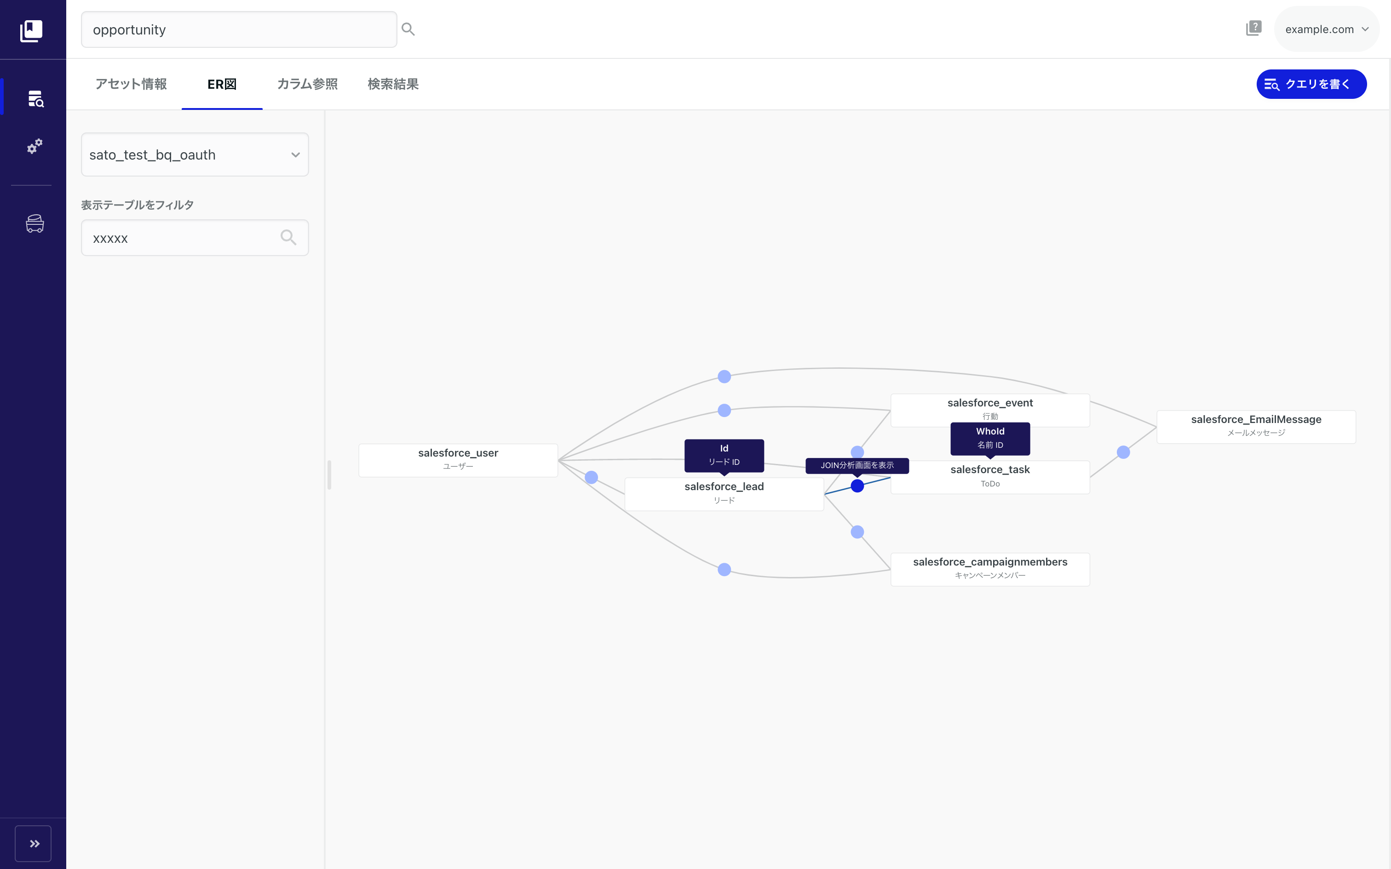Select the salesforce_campaignmembers table node
The height and width of the screenshot is (869, 1391).
click(x=990, y=569)
